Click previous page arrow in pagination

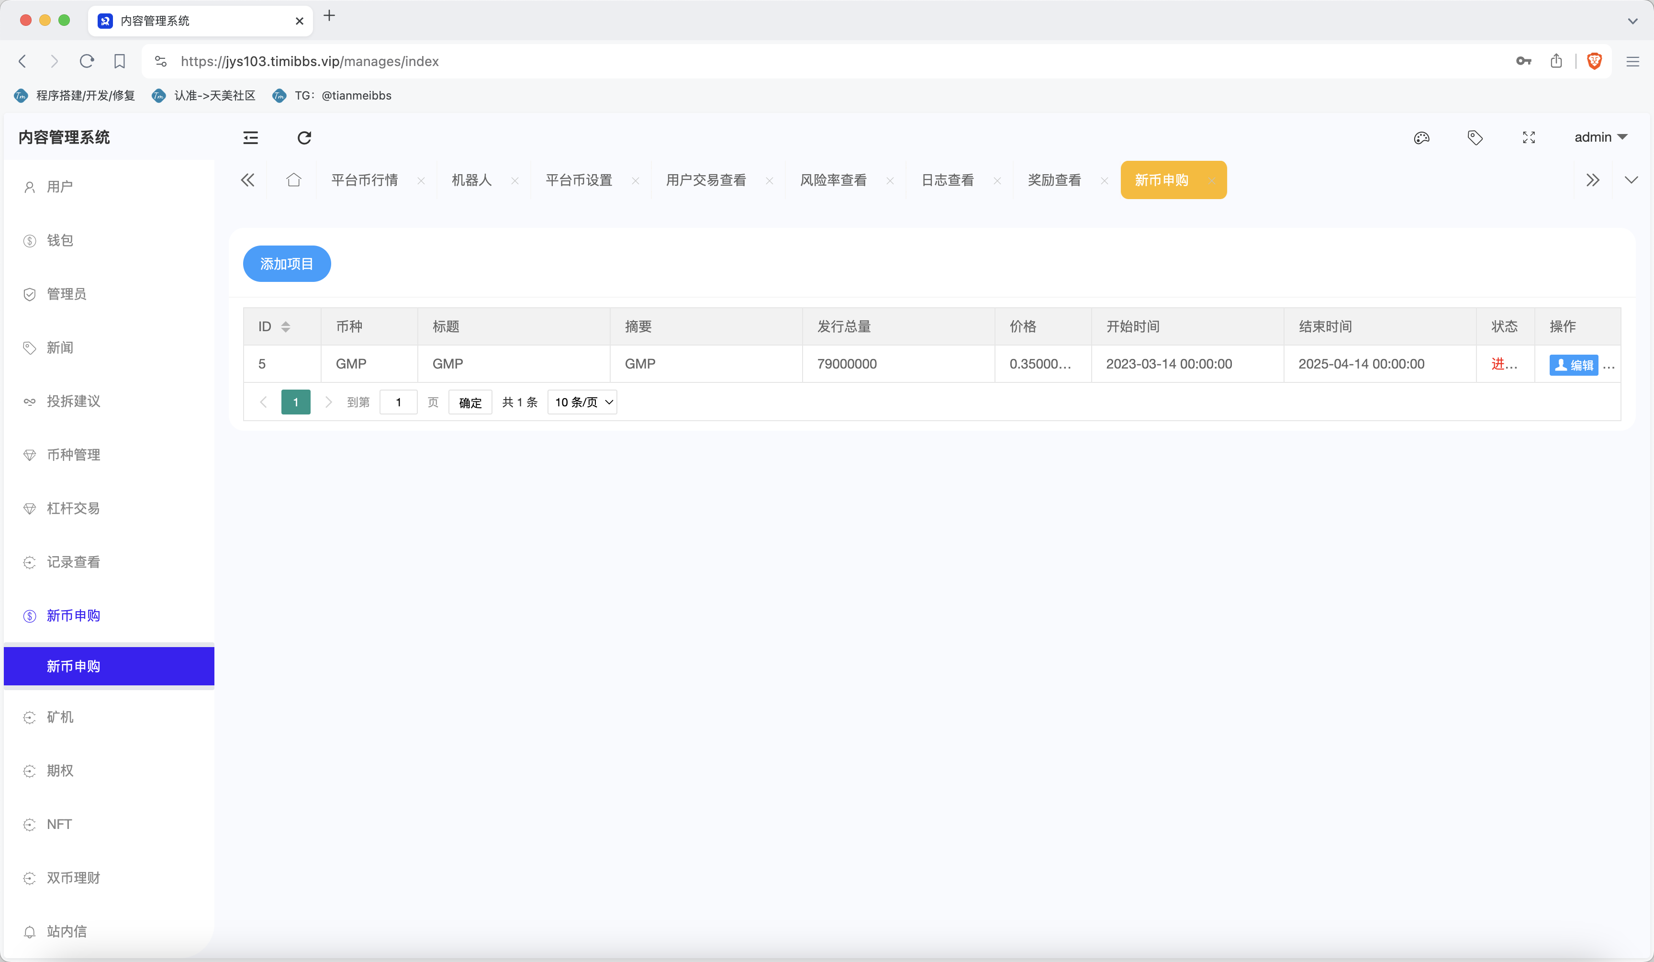(263, 402)
